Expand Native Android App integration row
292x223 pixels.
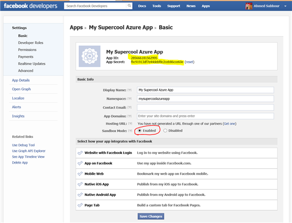click(176, 195)
